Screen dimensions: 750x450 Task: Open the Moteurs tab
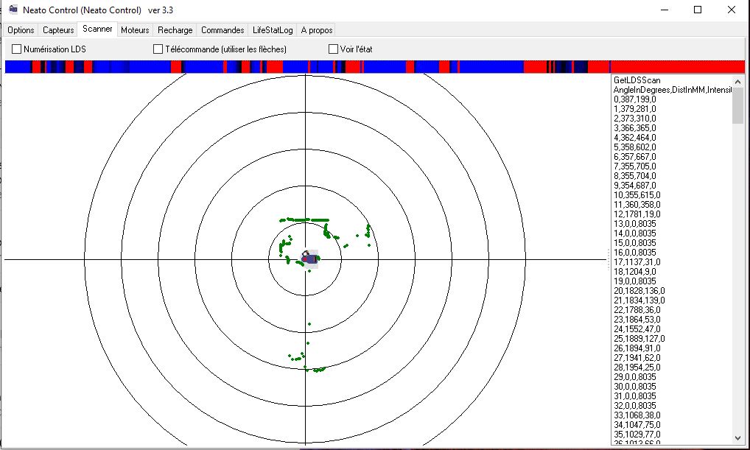tap(135, 30)
